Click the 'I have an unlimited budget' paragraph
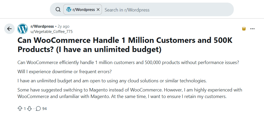This screenshot has height=115, width=264. pos(112,81)
